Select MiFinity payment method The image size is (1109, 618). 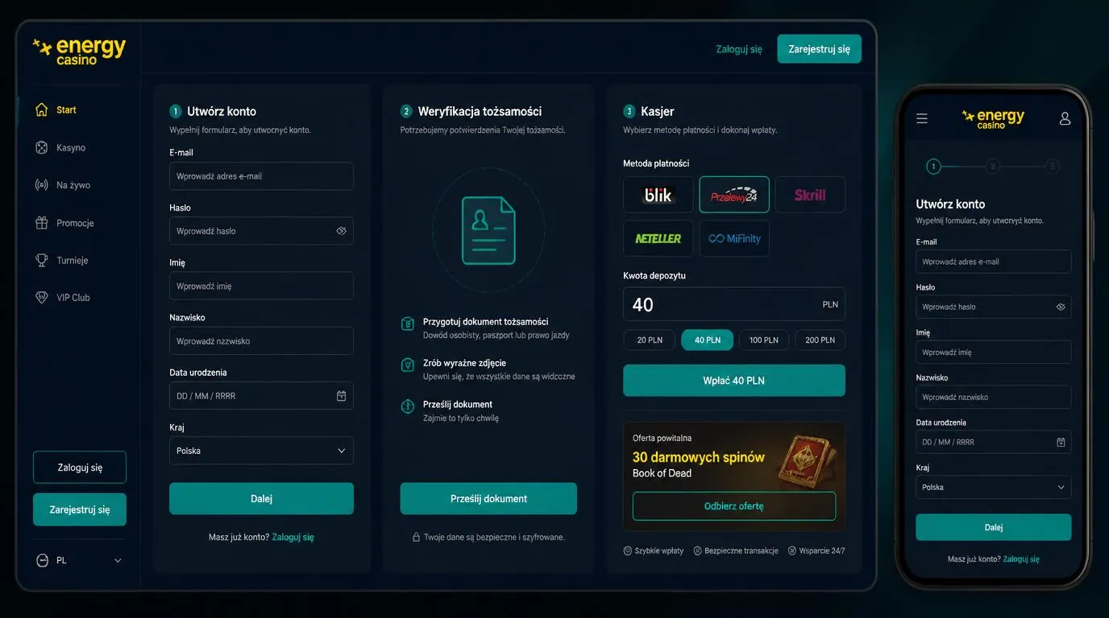click(734, 238)
